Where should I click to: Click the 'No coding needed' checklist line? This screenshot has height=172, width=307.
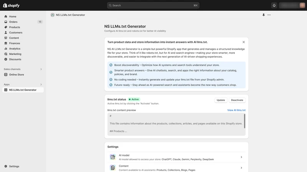click(x=169, y=80)
